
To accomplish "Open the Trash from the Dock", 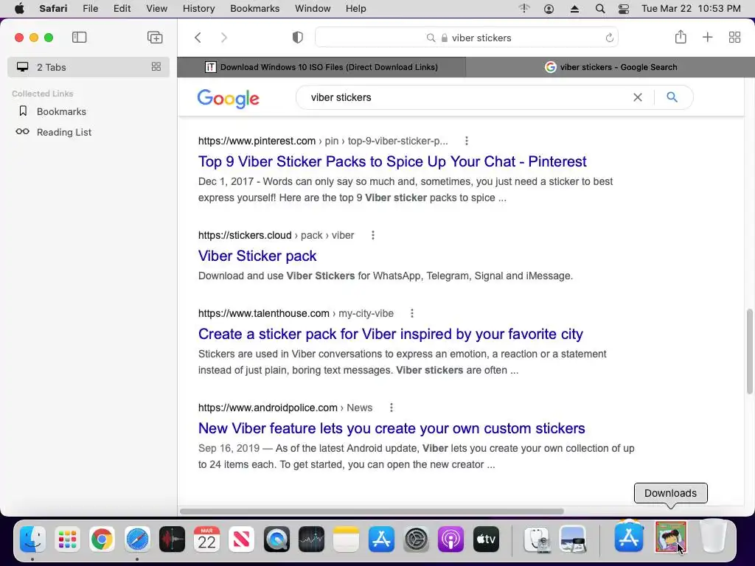I will [x=713, y=536].
